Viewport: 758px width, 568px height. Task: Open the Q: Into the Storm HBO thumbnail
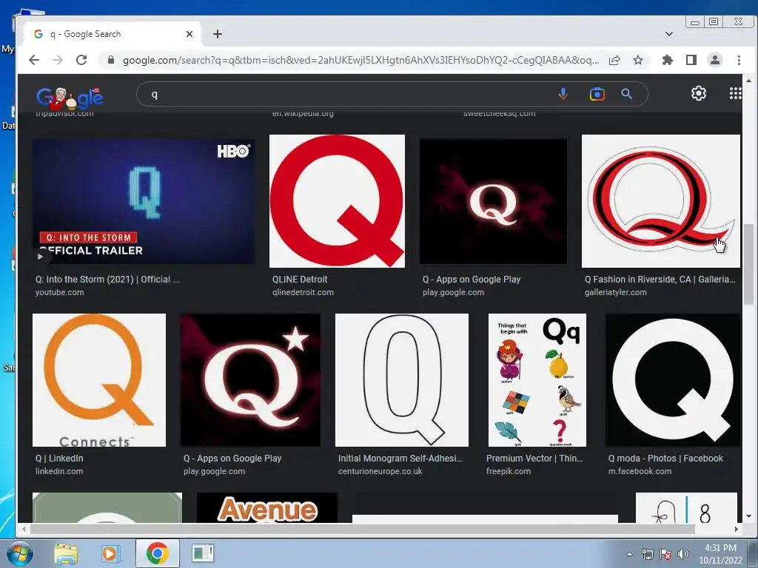144,201
